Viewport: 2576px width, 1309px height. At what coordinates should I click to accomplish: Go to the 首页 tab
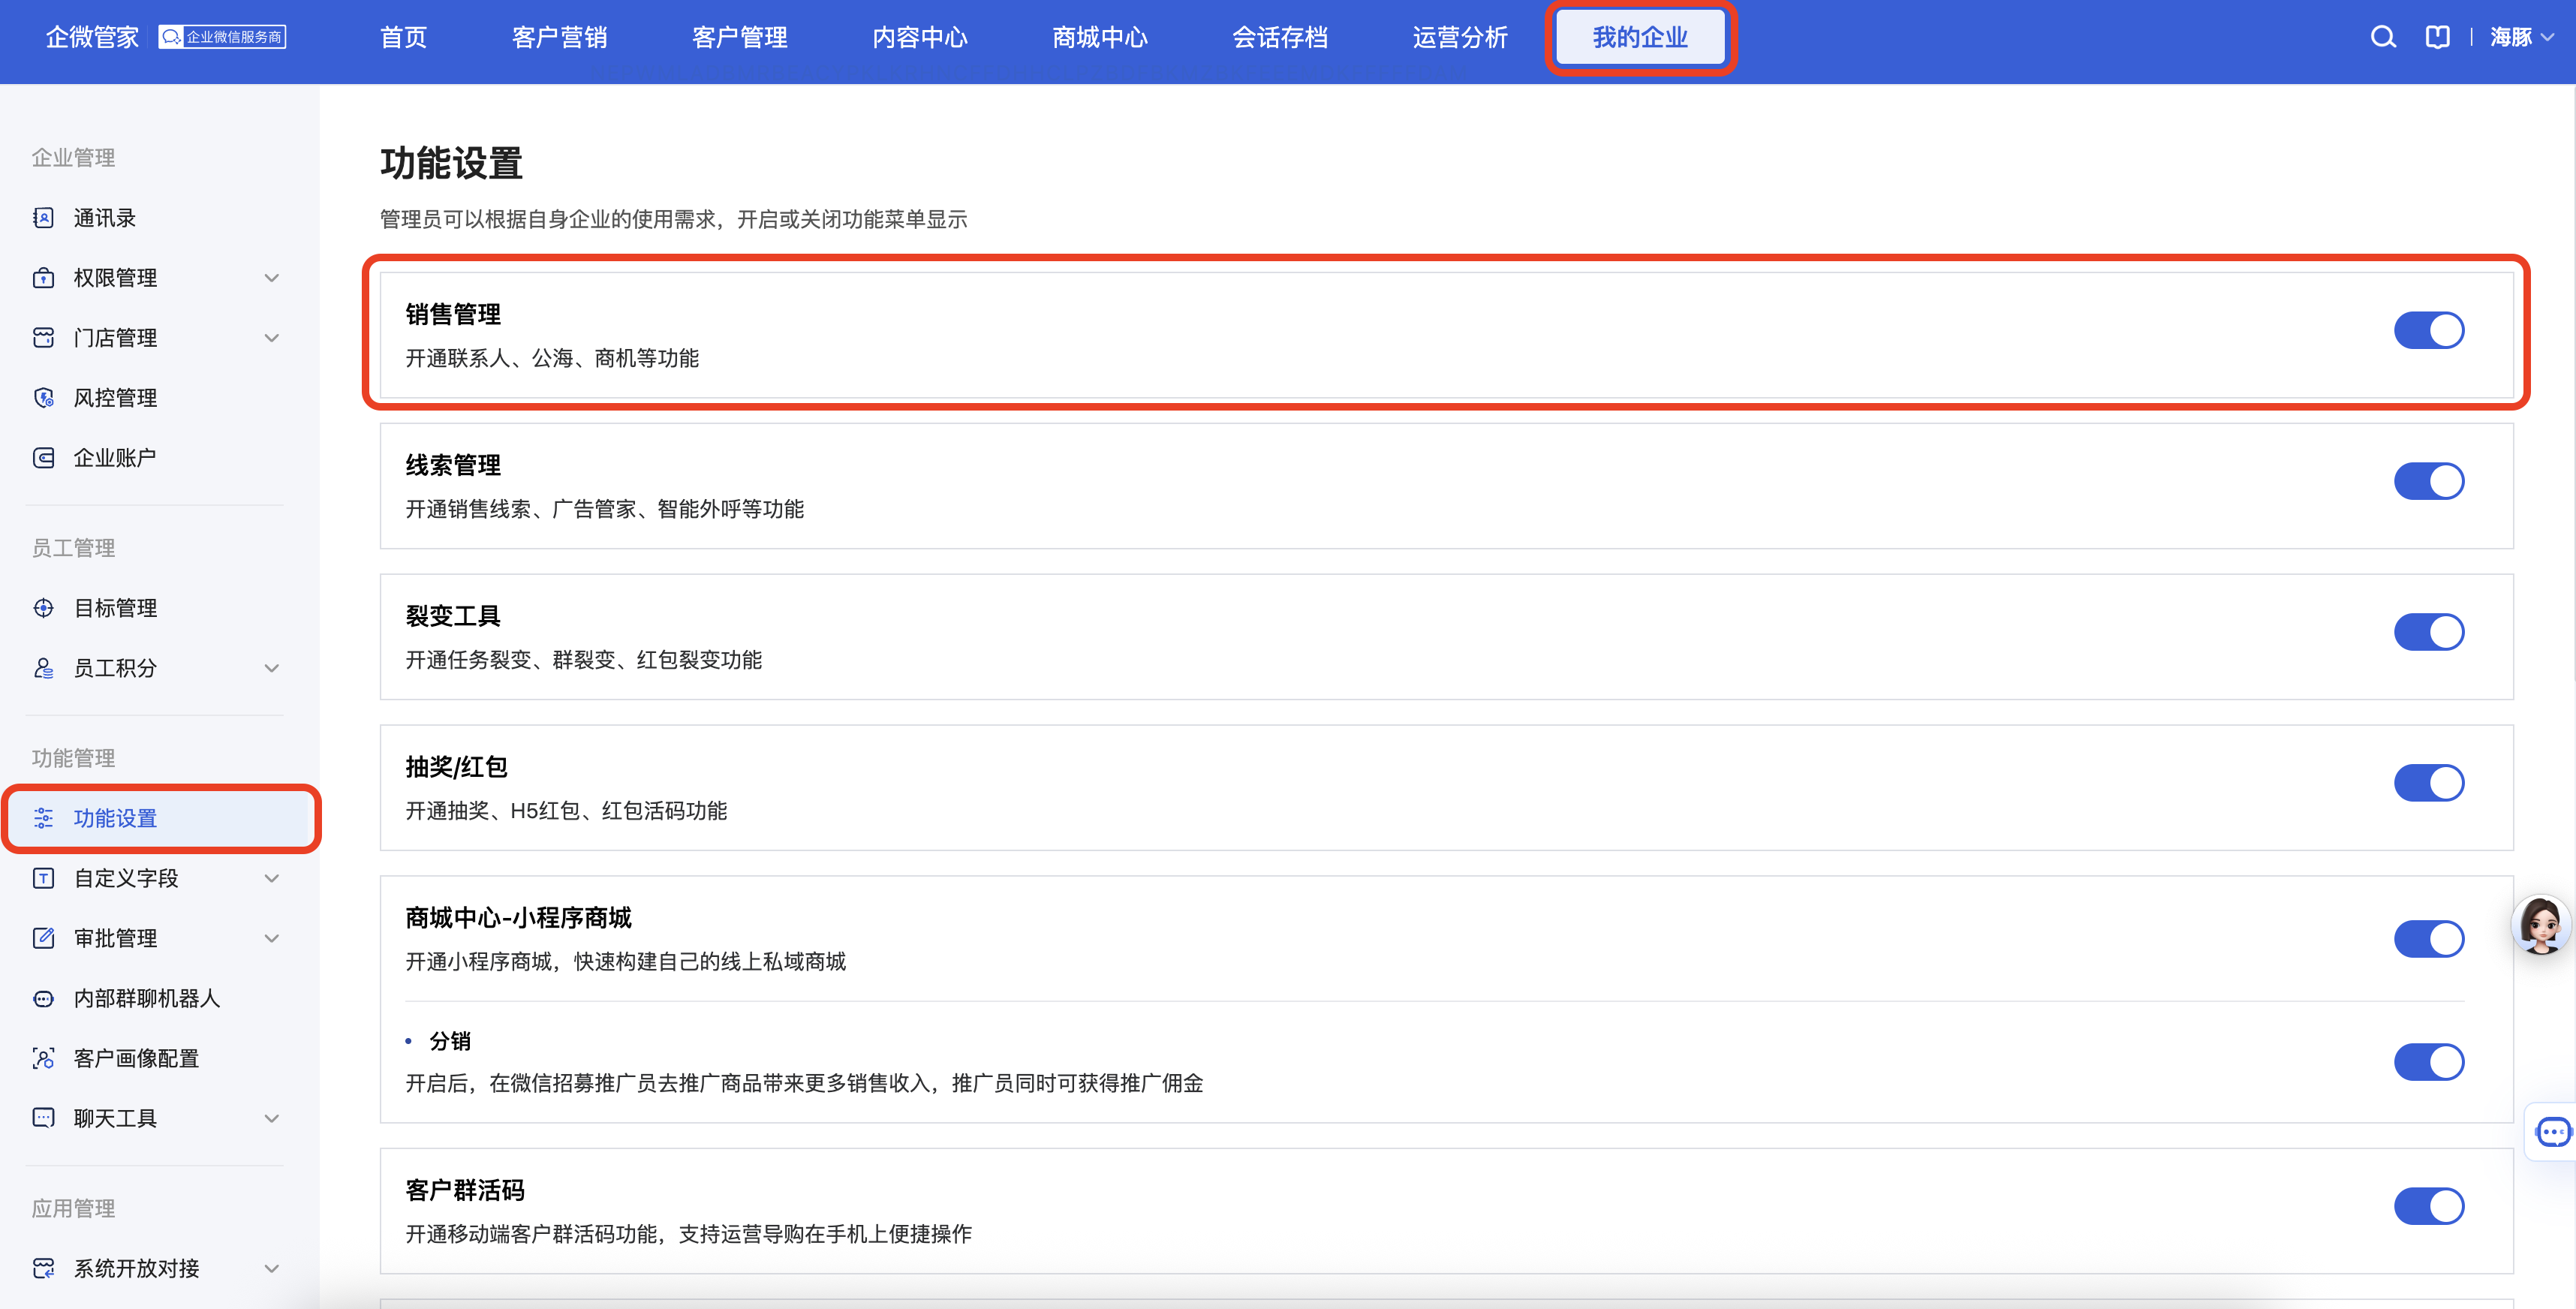click(404, 37)
